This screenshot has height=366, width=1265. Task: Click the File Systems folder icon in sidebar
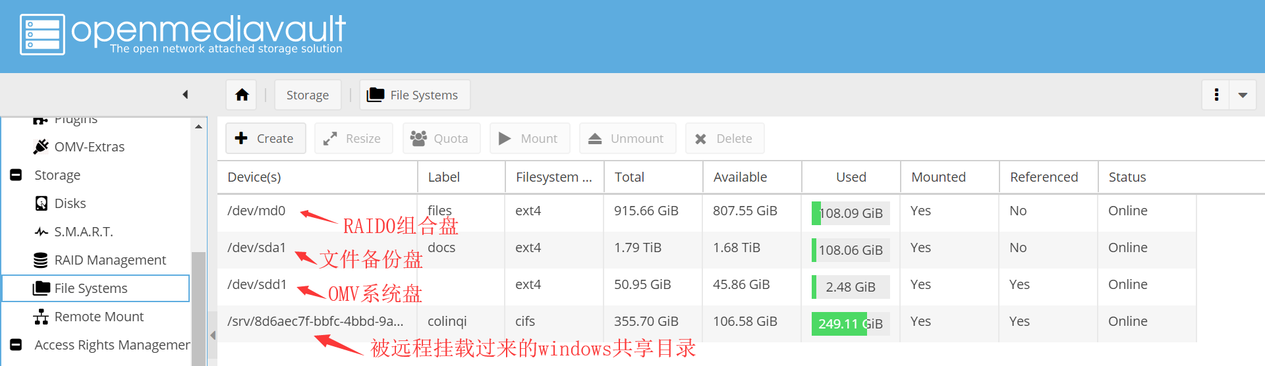[42, 288]
